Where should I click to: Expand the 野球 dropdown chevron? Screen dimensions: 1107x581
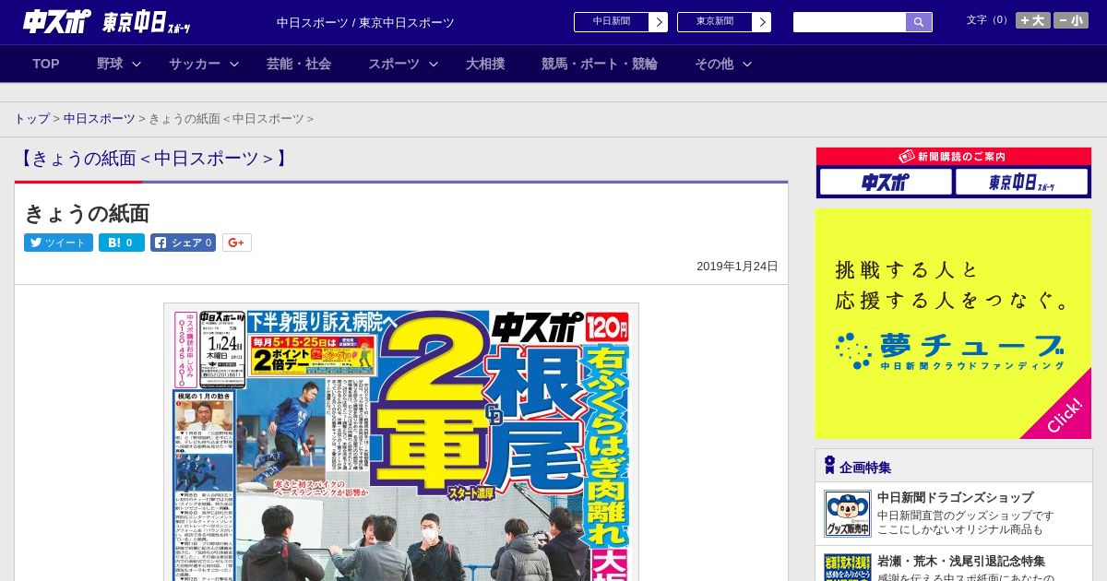coord(137,64)
